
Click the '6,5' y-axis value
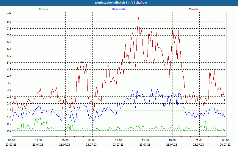[x=9, y=42]
